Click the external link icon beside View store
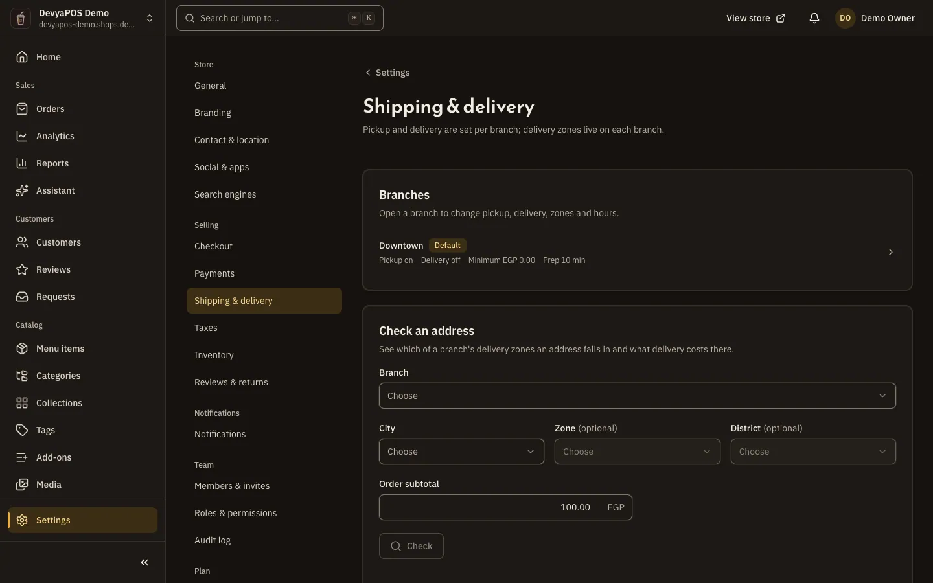 pyautogui.click(x=781, y=18)
